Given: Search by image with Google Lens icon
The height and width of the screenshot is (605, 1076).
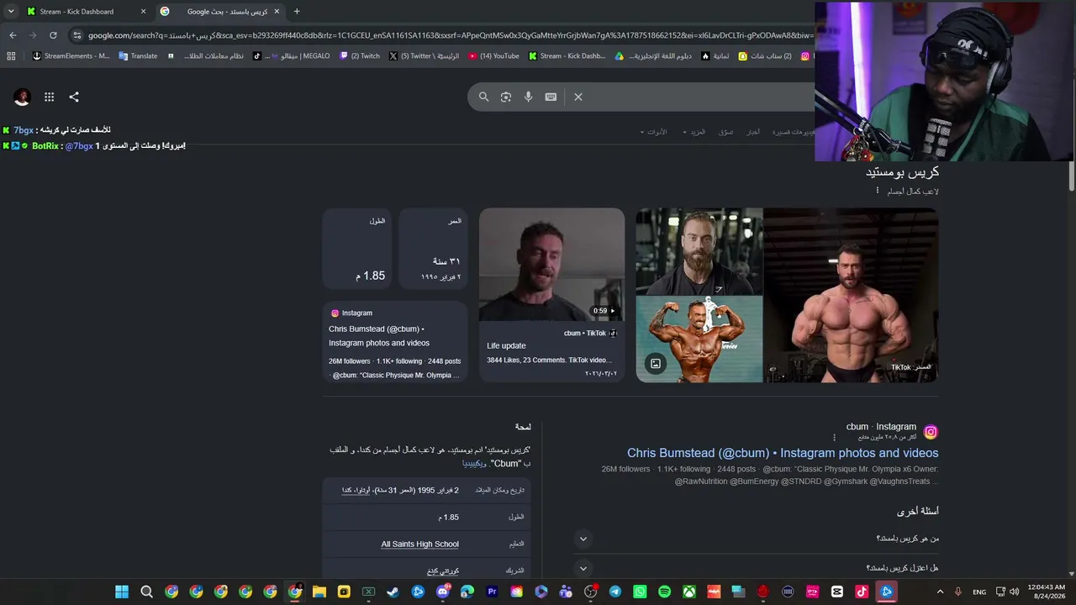Looking at the screenshot, I should coord(506,97).
